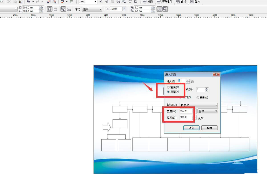Viewport: 267px width, 174px height.
Task: Click the duplicate distance Y 5.0 mm field
Action: (142, 11)
